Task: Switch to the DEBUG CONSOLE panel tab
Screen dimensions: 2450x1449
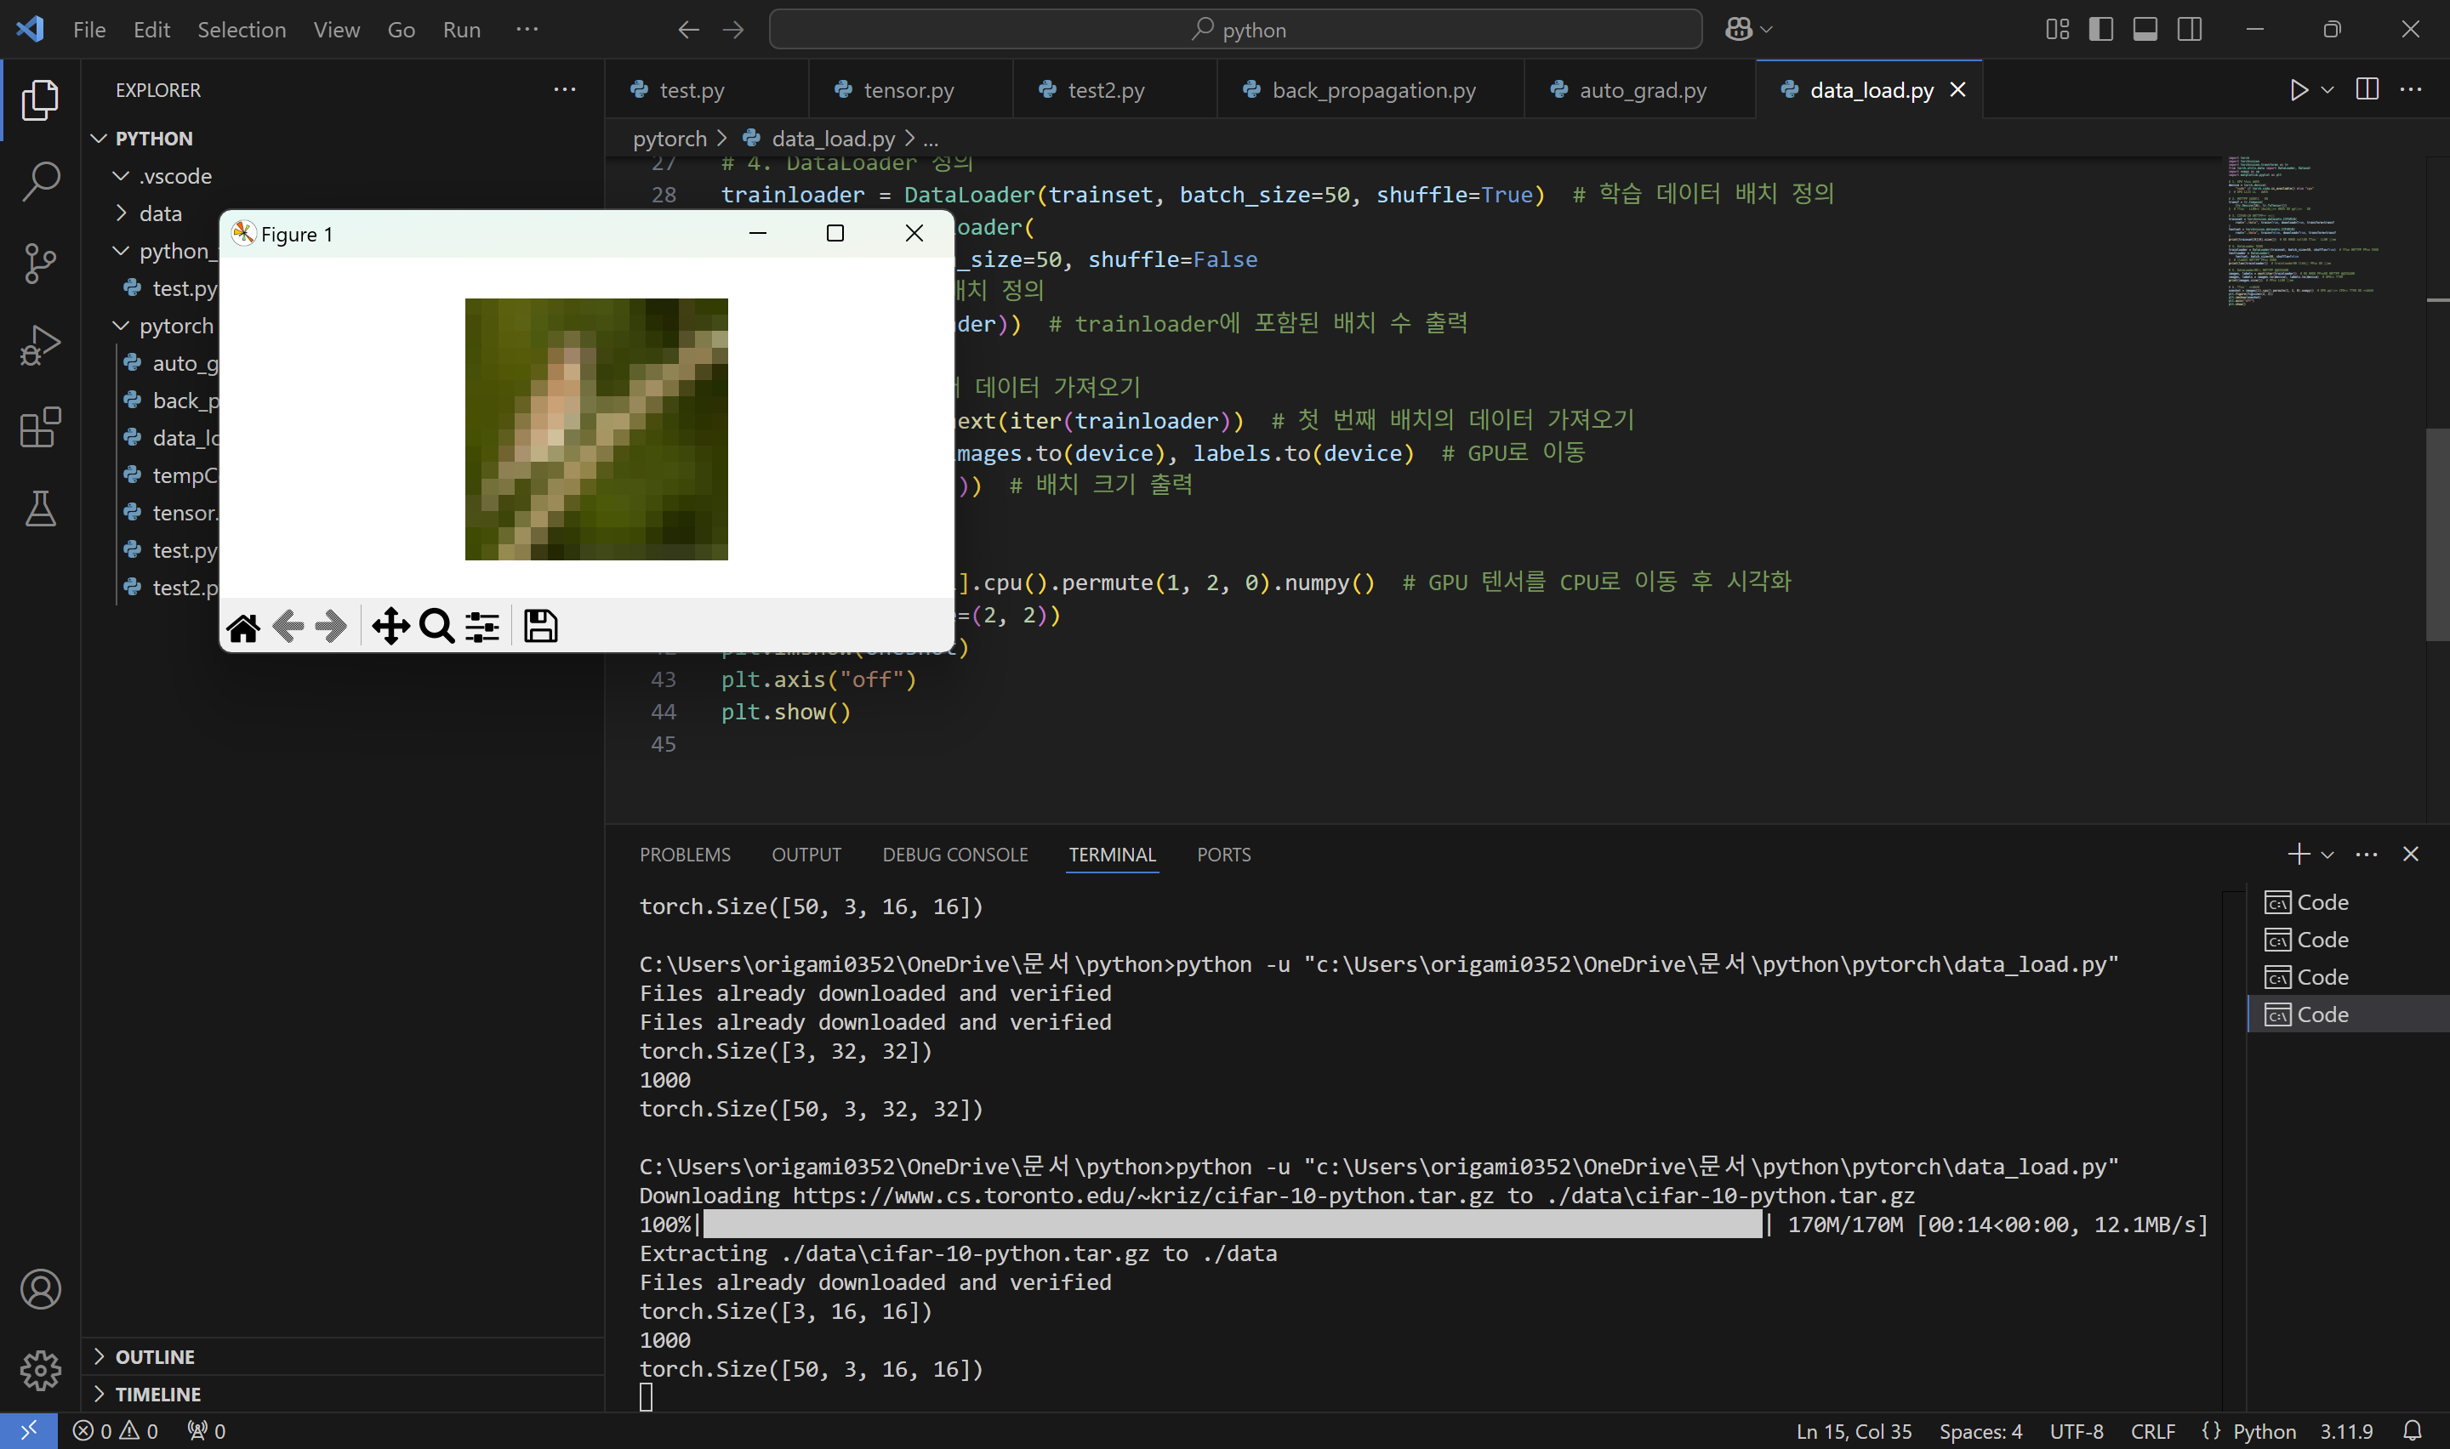Action: point(954,855)
